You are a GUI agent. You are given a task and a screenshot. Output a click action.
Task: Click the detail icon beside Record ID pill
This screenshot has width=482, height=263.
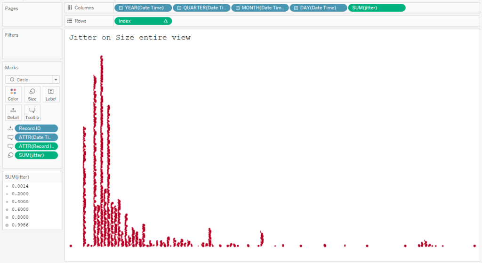click(10, 128)
